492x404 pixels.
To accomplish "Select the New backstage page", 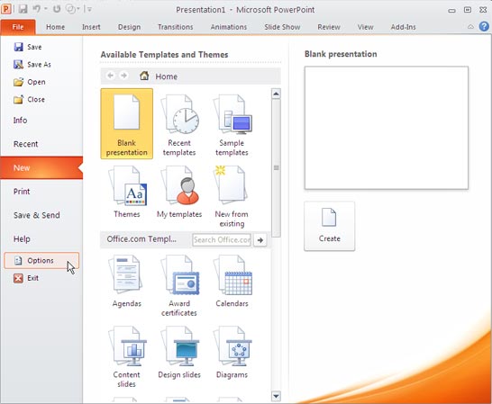I will [x=41, y=167].
